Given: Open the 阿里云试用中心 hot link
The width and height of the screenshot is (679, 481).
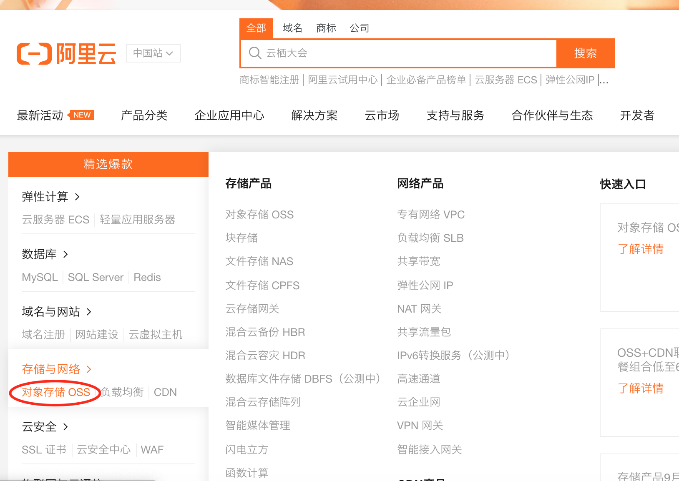Looking at the screenshot, I should (343, 80).
